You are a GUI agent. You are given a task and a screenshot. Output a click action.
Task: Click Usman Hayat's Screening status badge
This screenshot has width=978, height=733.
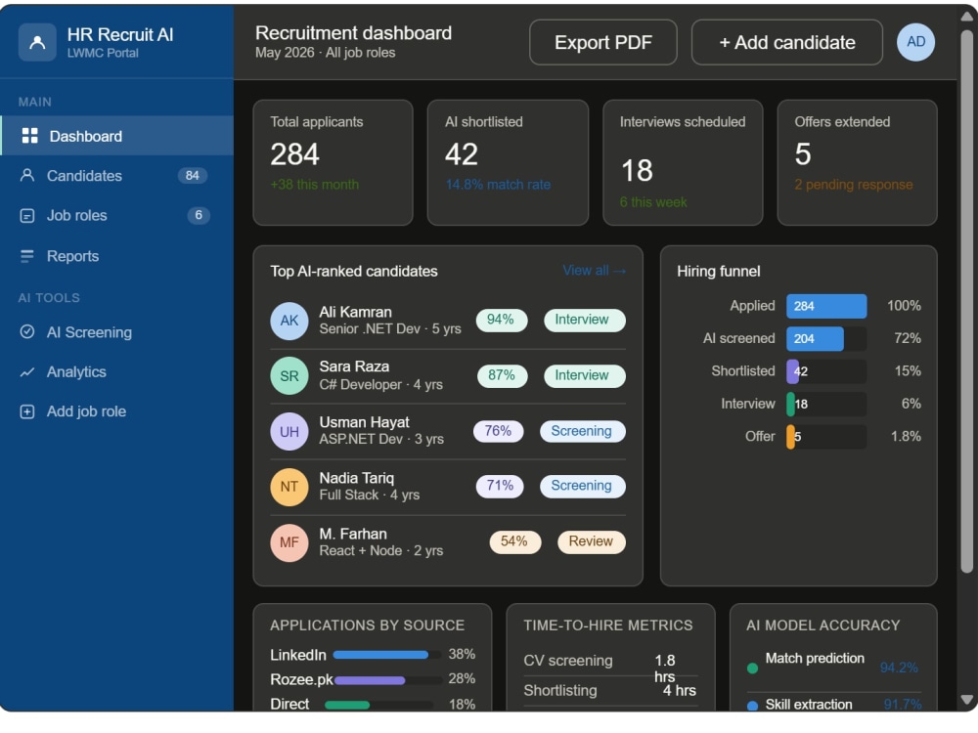pyautogui.click(x=583, y=431)
